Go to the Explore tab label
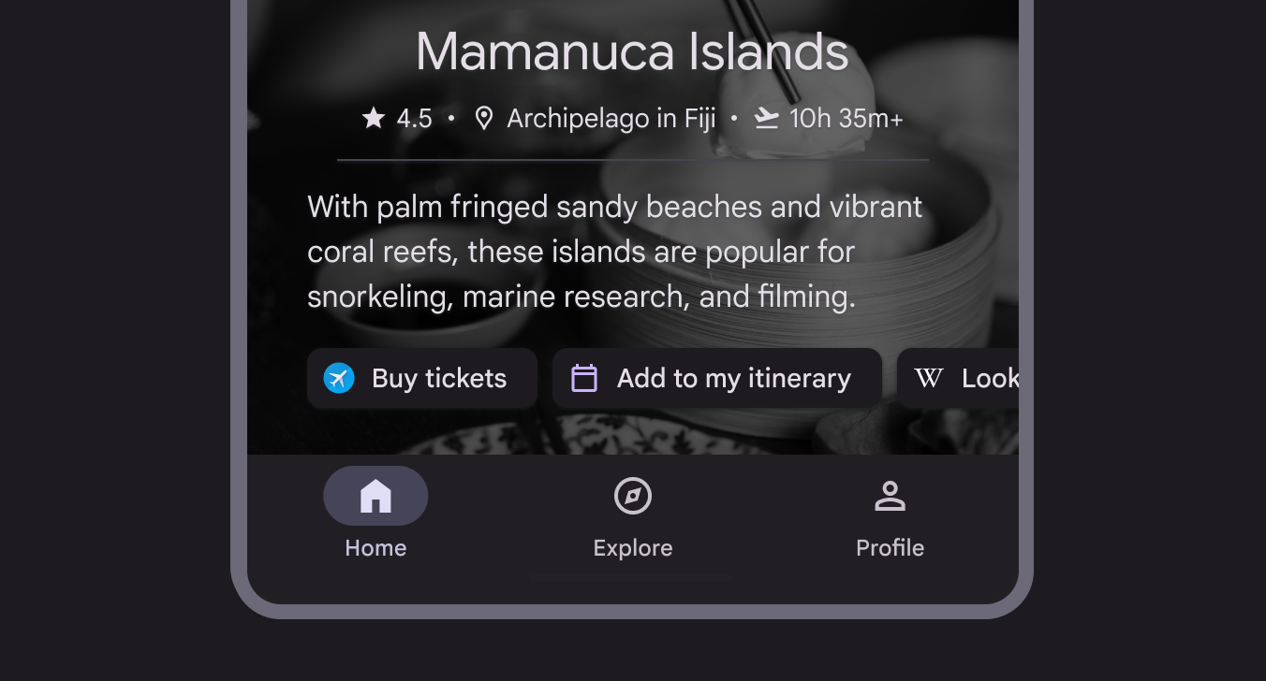Viewport: 1266px width, 681px height. coord(633,548)
